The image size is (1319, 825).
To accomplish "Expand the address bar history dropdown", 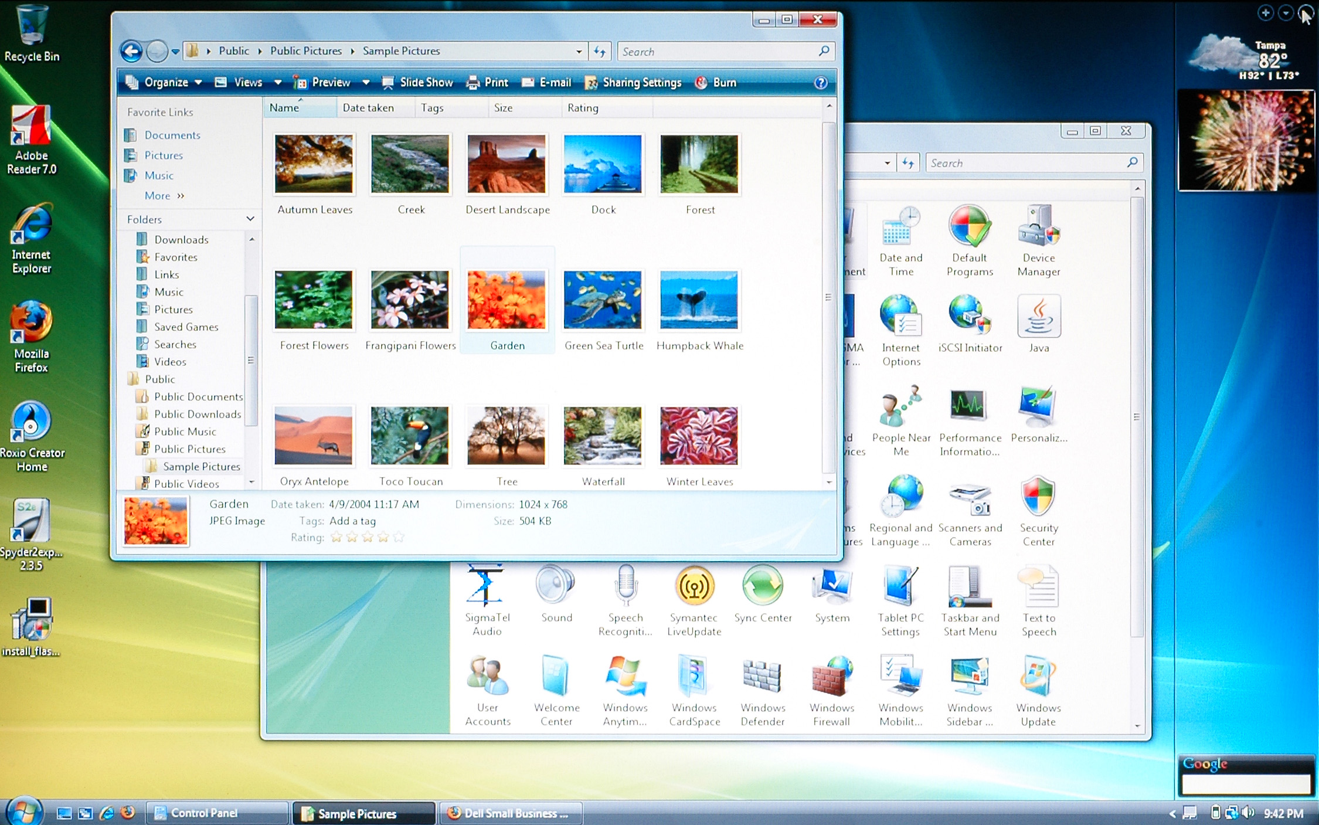I will 579,52.
